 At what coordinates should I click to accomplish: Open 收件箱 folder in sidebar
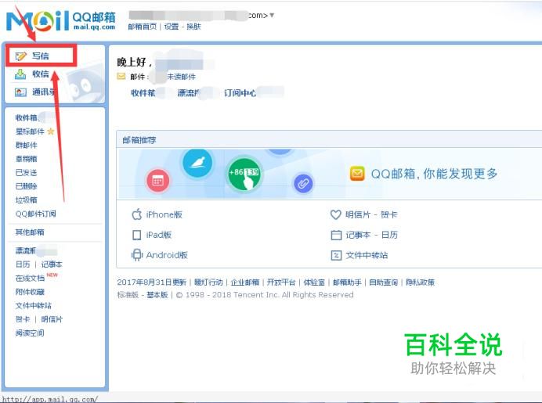[27, 117]
